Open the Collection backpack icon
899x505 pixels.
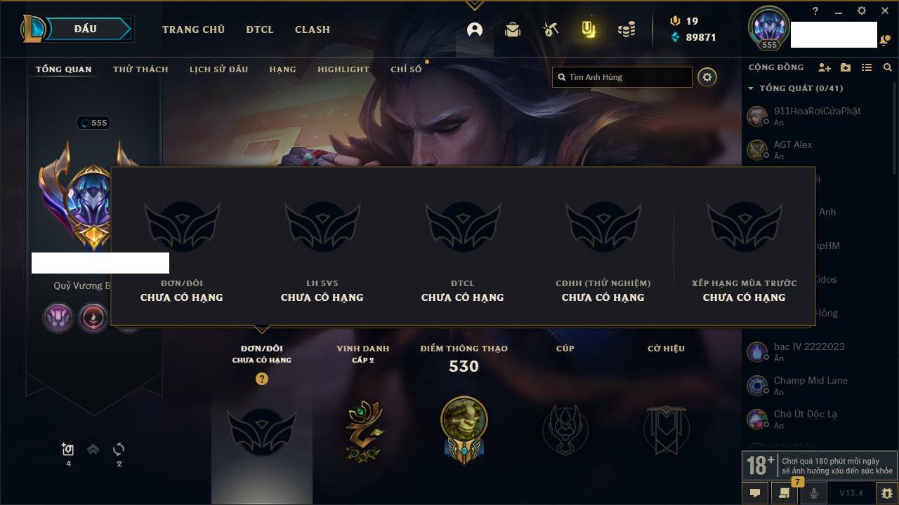(x=513, y=29)
